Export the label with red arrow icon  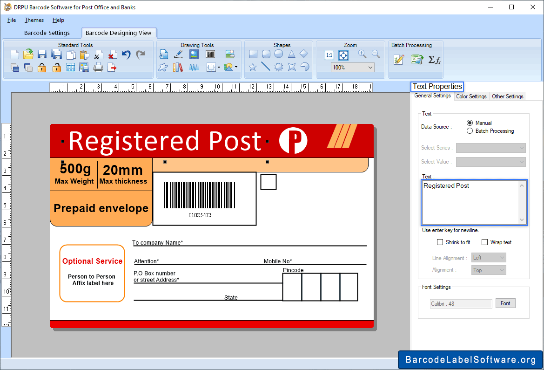coord(112,67)
